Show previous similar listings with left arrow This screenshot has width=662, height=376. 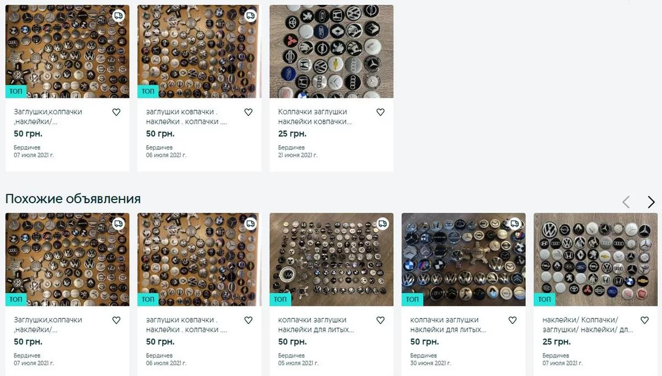pyautogui.click(x=626, y=202)
